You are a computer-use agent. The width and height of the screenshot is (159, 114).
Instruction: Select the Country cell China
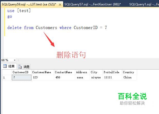click(x=129, y=78)
